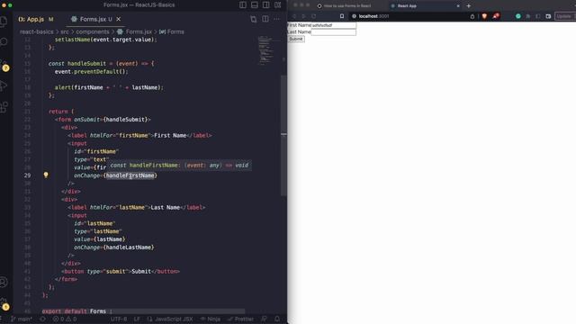
Task: Open the Brave Wallet icon
Action: coord(548,16)
